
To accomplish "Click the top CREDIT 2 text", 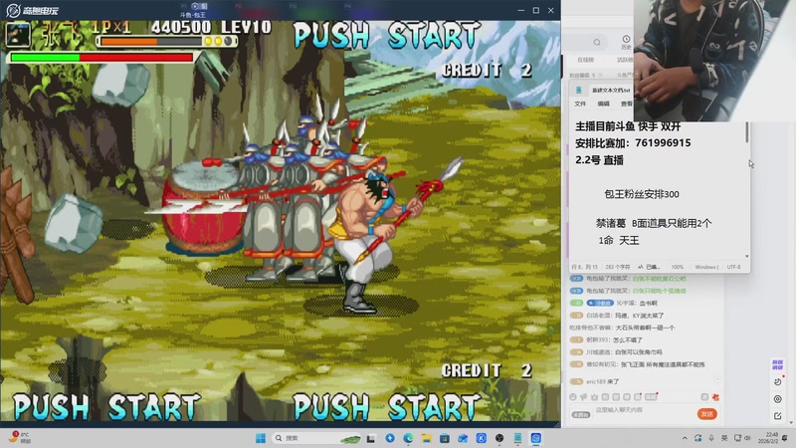I will 487,70.
